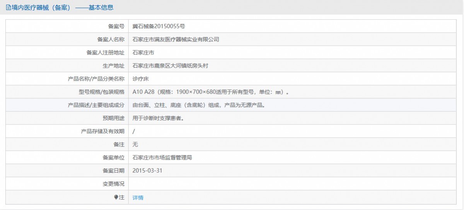This screenshot has width=464, height=210.
Task: Click the 预期用途 label
Action: (114, 118)
